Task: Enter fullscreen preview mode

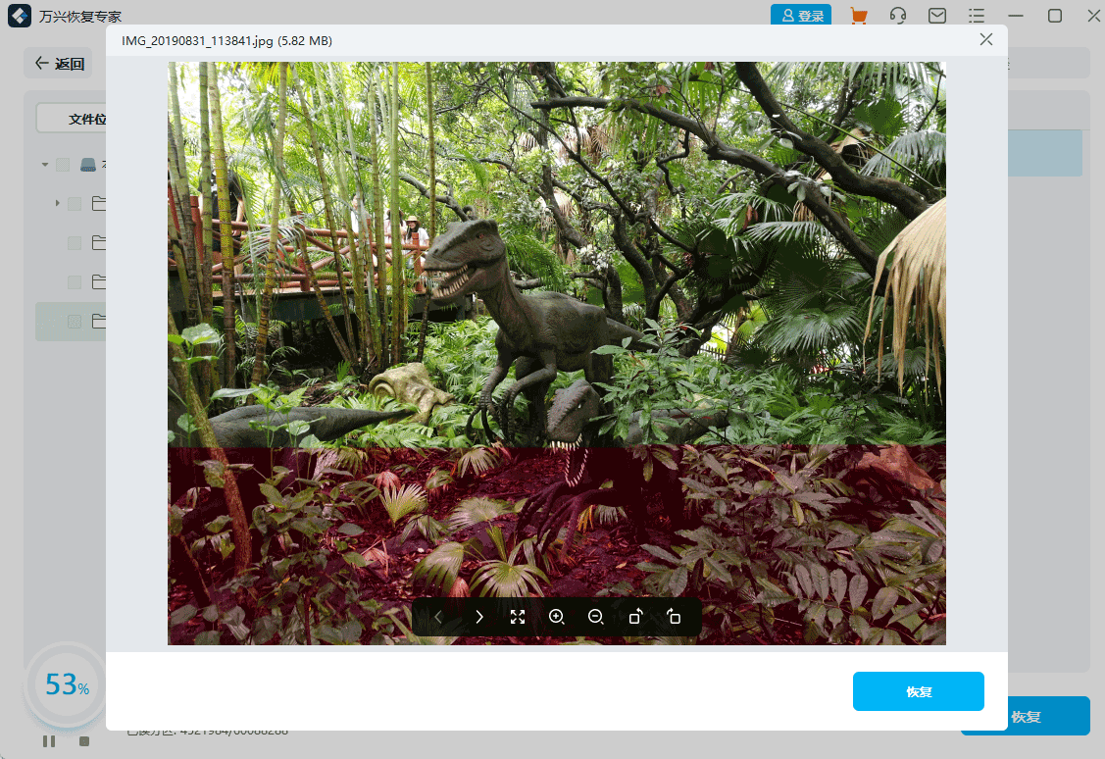Action: click(x=518, y=617)
